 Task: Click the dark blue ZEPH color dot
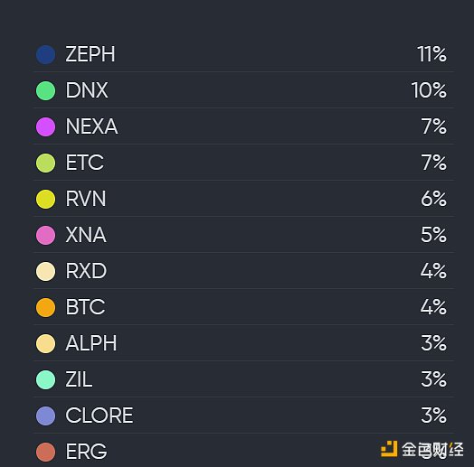coord(45,54)
